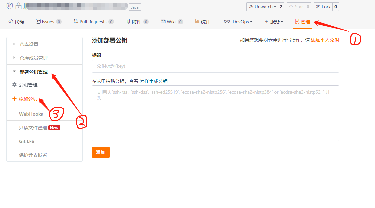Expand the 仓库设置 section
Image resolution: width=375 pixels, height=208 pixels.
point(45,44)
